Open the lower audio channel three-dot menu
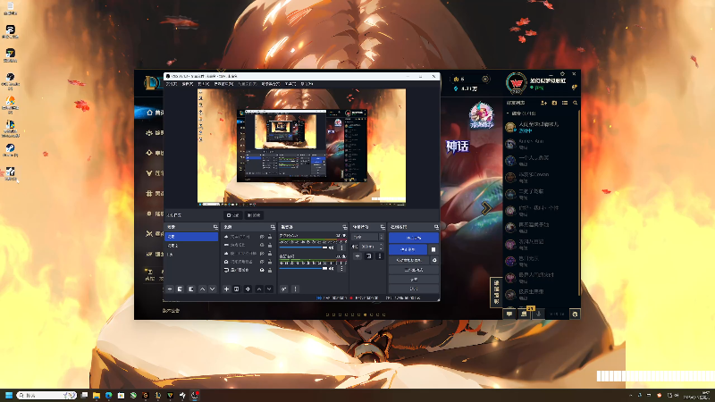This screenshot has width=715, height=402. tap(341, 269)
